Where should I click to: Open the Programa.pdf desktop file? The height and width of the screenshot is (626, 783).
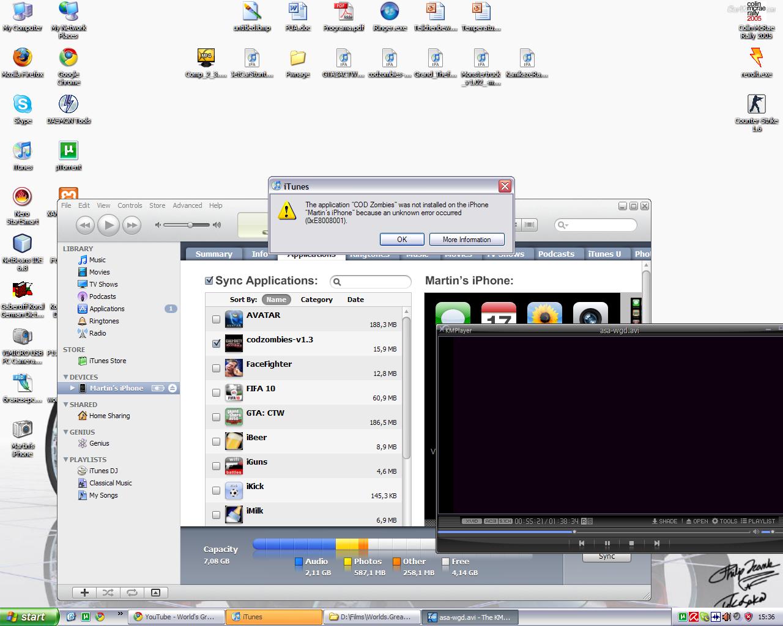tap(344, 17)
